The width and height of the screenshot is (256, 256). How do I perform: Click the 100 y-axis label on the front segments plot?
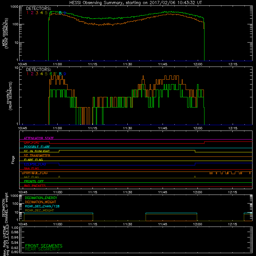15,24
